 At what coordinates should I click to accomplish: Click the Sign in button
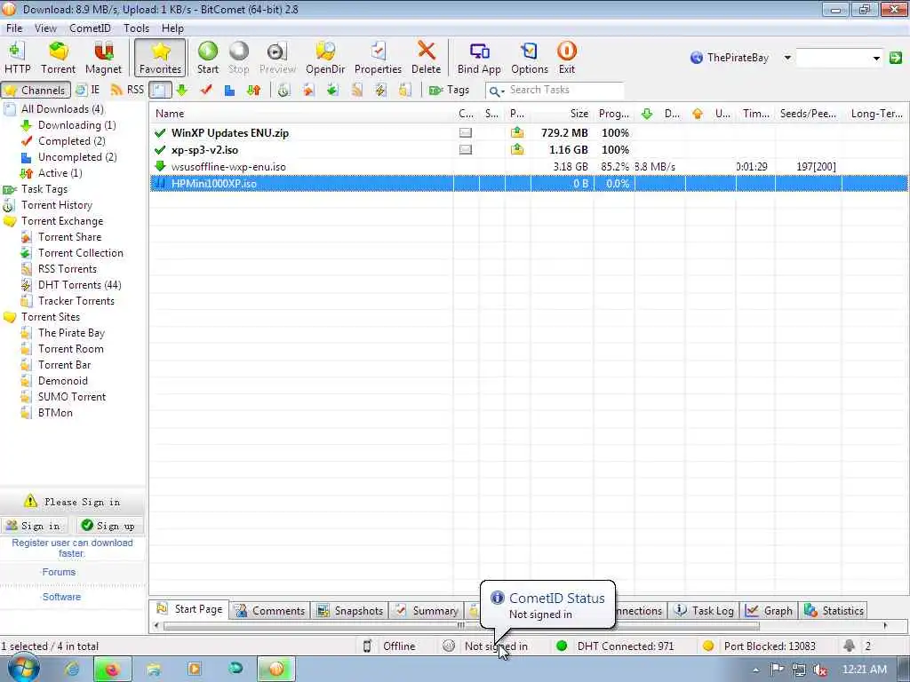[x=34, y=526]
